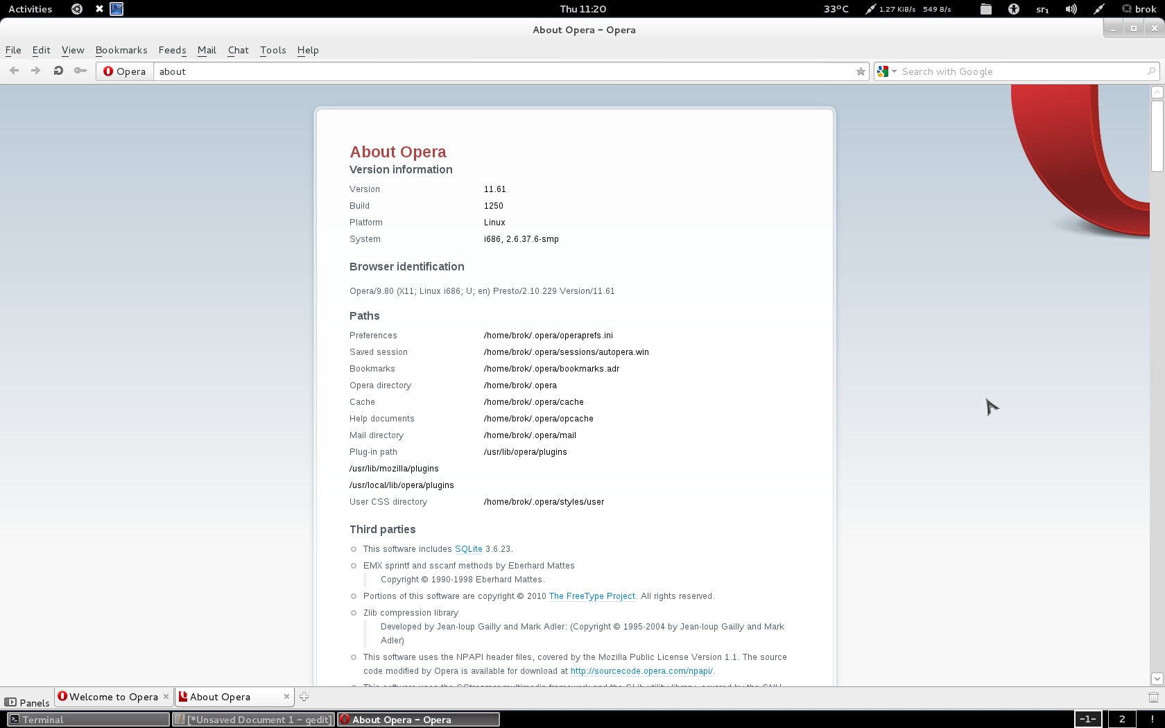Bookmark page using the star icon
The width and height of the screenshot is (1165, 728).
coord(861,71)
